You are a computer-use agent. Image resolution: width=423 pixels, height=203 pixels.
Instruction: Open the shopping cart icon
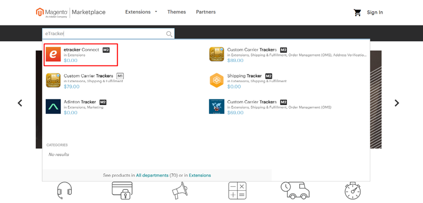[357, 12]
